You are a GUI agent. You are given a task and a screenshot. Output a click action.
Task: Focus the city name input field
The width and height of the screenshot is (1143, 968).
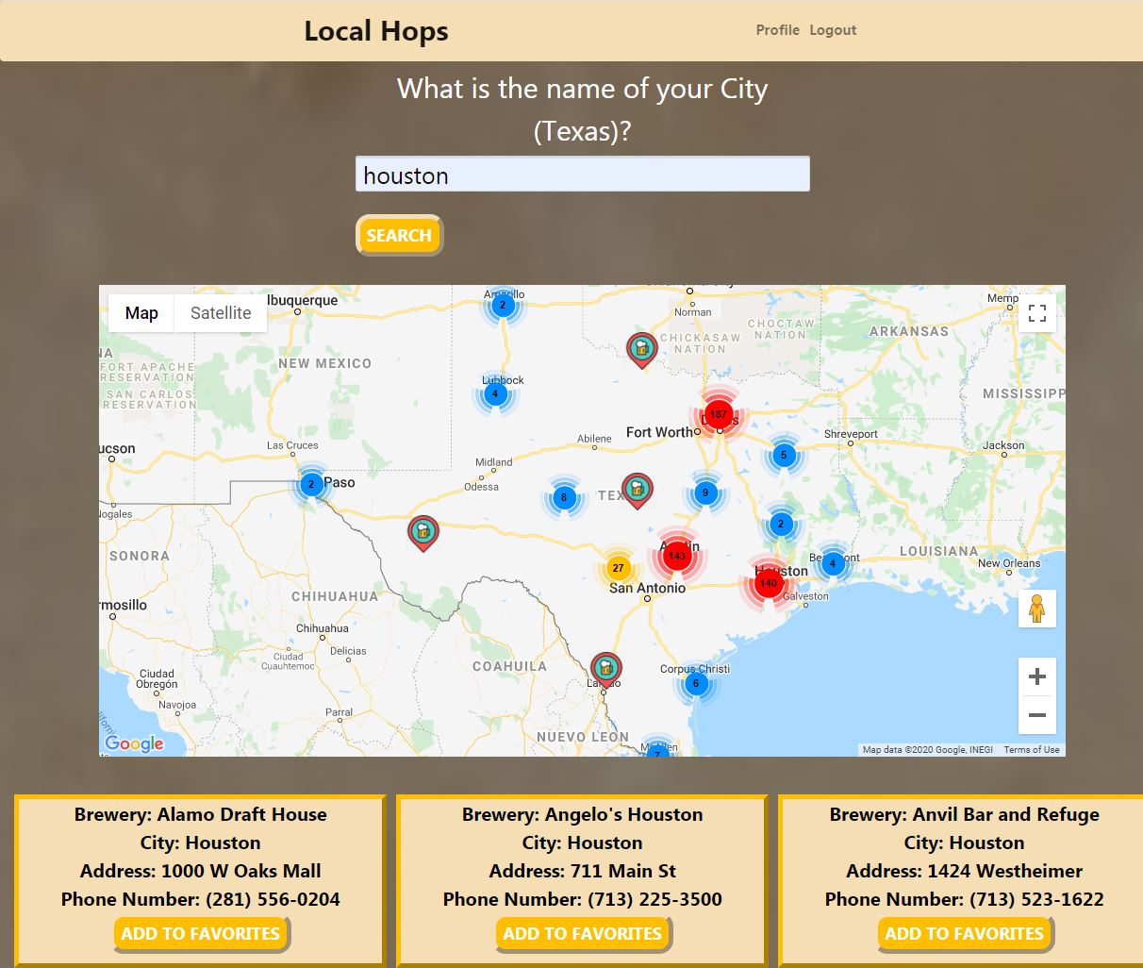pyautogui.click(x=583, y=175)
